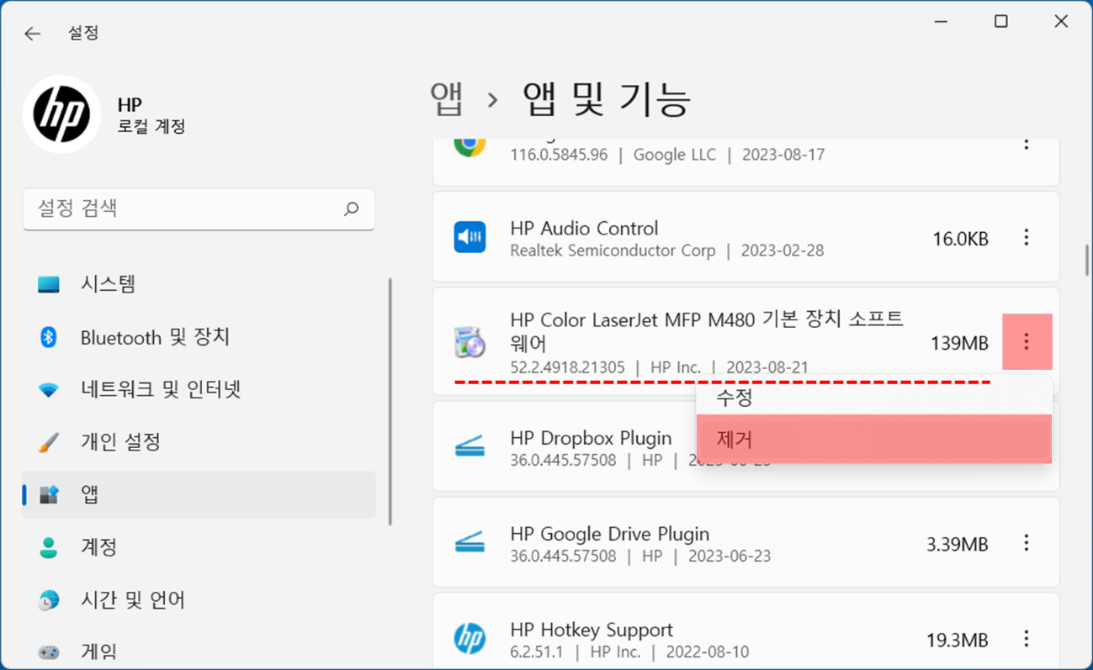The image size is (1093, 670).
Task: Click the 3.39MB size value
Action: tap(958, 545)
